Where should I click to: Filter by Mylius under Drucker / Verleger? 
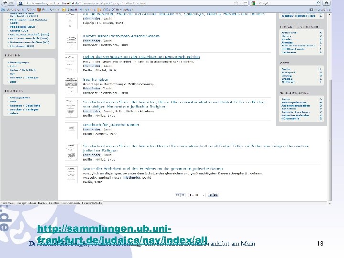pyautogui.click(x=286, y=36)
